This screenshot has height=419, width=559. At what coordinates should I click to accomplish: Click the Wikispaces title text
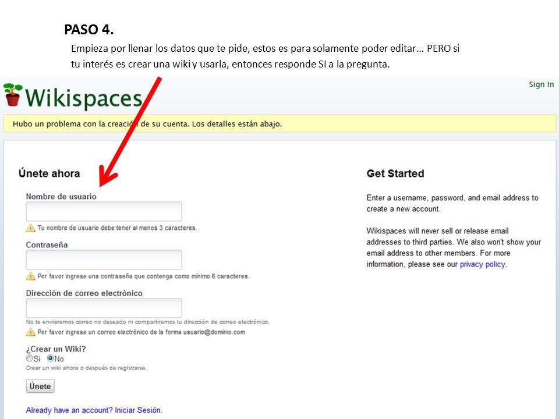(84, 98)
